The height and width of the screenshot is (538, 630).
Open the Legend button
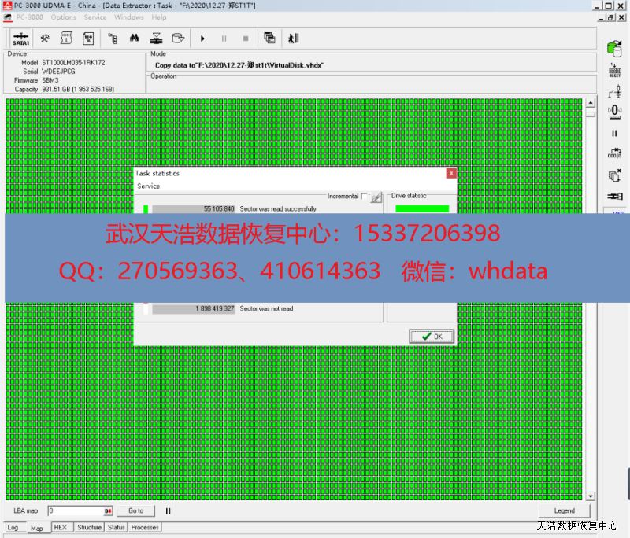tap(564, 510)
